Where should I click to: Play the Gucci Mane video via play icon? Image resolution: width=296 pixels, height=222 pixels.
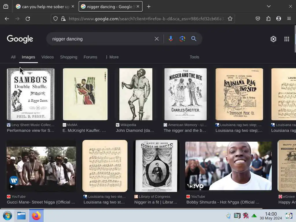[x=12, y=186]
